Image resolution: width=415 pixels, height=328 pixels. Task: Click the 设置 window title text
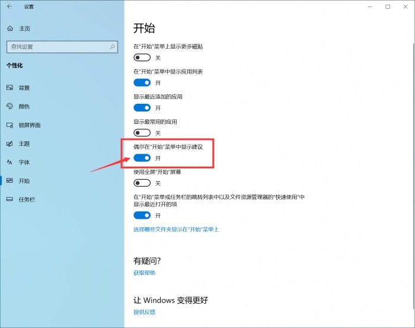(x=29, y=7)
